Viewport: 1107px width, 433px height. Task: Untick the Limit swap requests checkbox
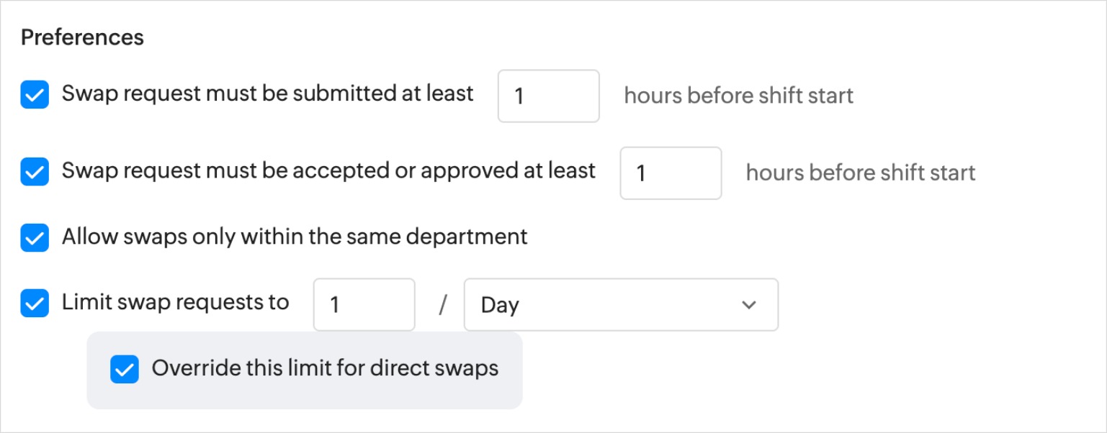[35, 304]
